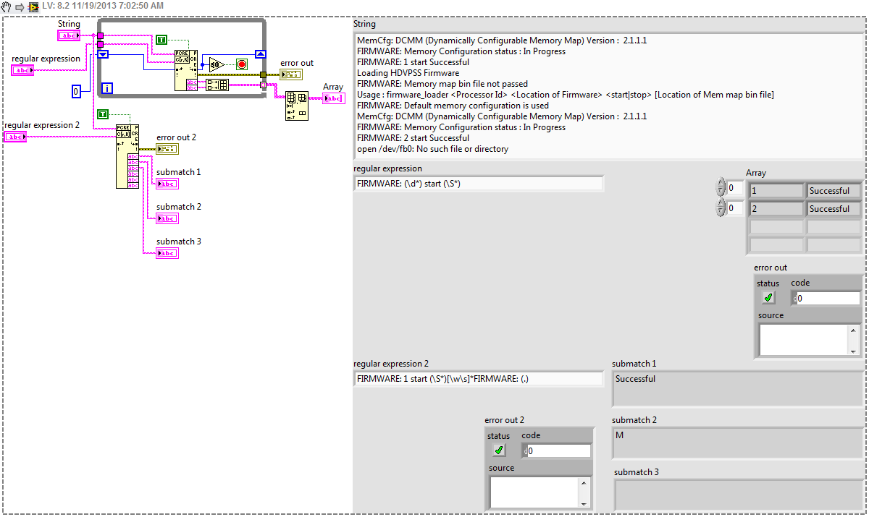Click the error tunnel on loop border
Viewport: 869px width, 517px height.
pyautogui.click(x=263, y=74)
